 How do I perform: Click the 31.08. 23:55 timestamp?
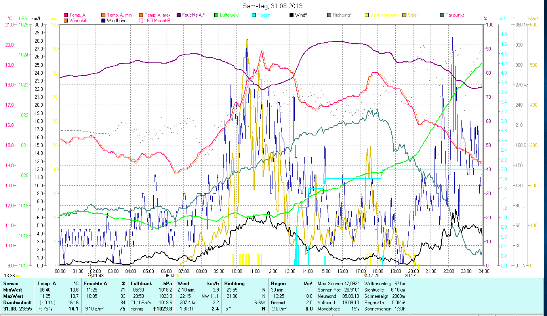(x=18, y=309)
